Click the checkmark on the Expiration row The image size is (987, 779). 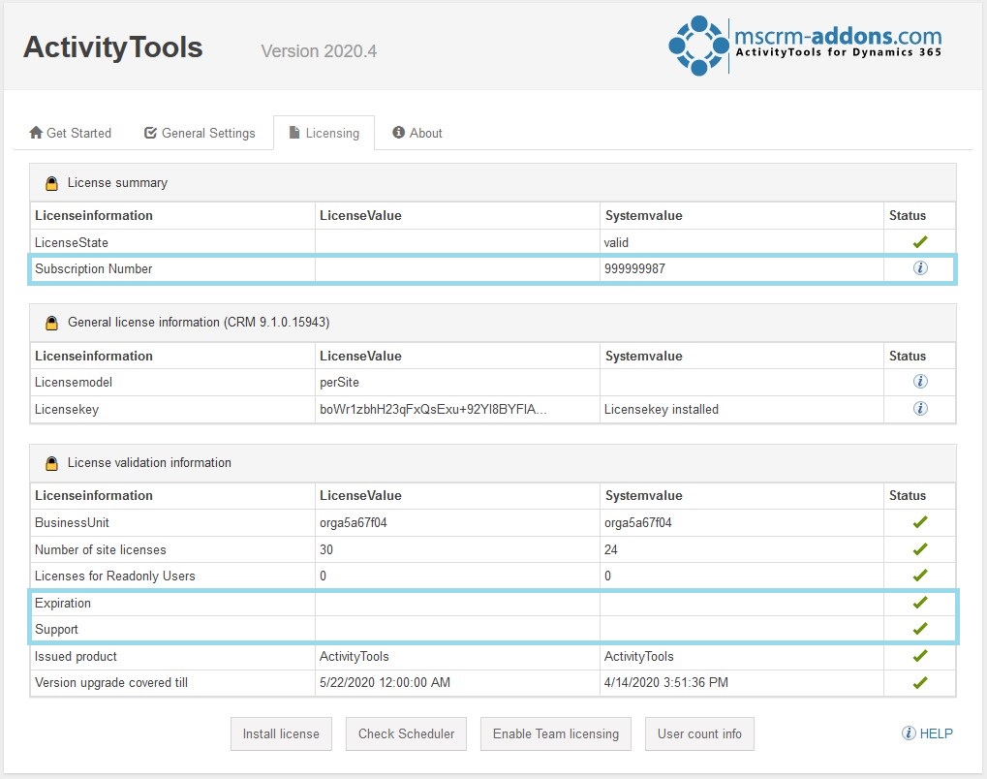coord(918,603)
